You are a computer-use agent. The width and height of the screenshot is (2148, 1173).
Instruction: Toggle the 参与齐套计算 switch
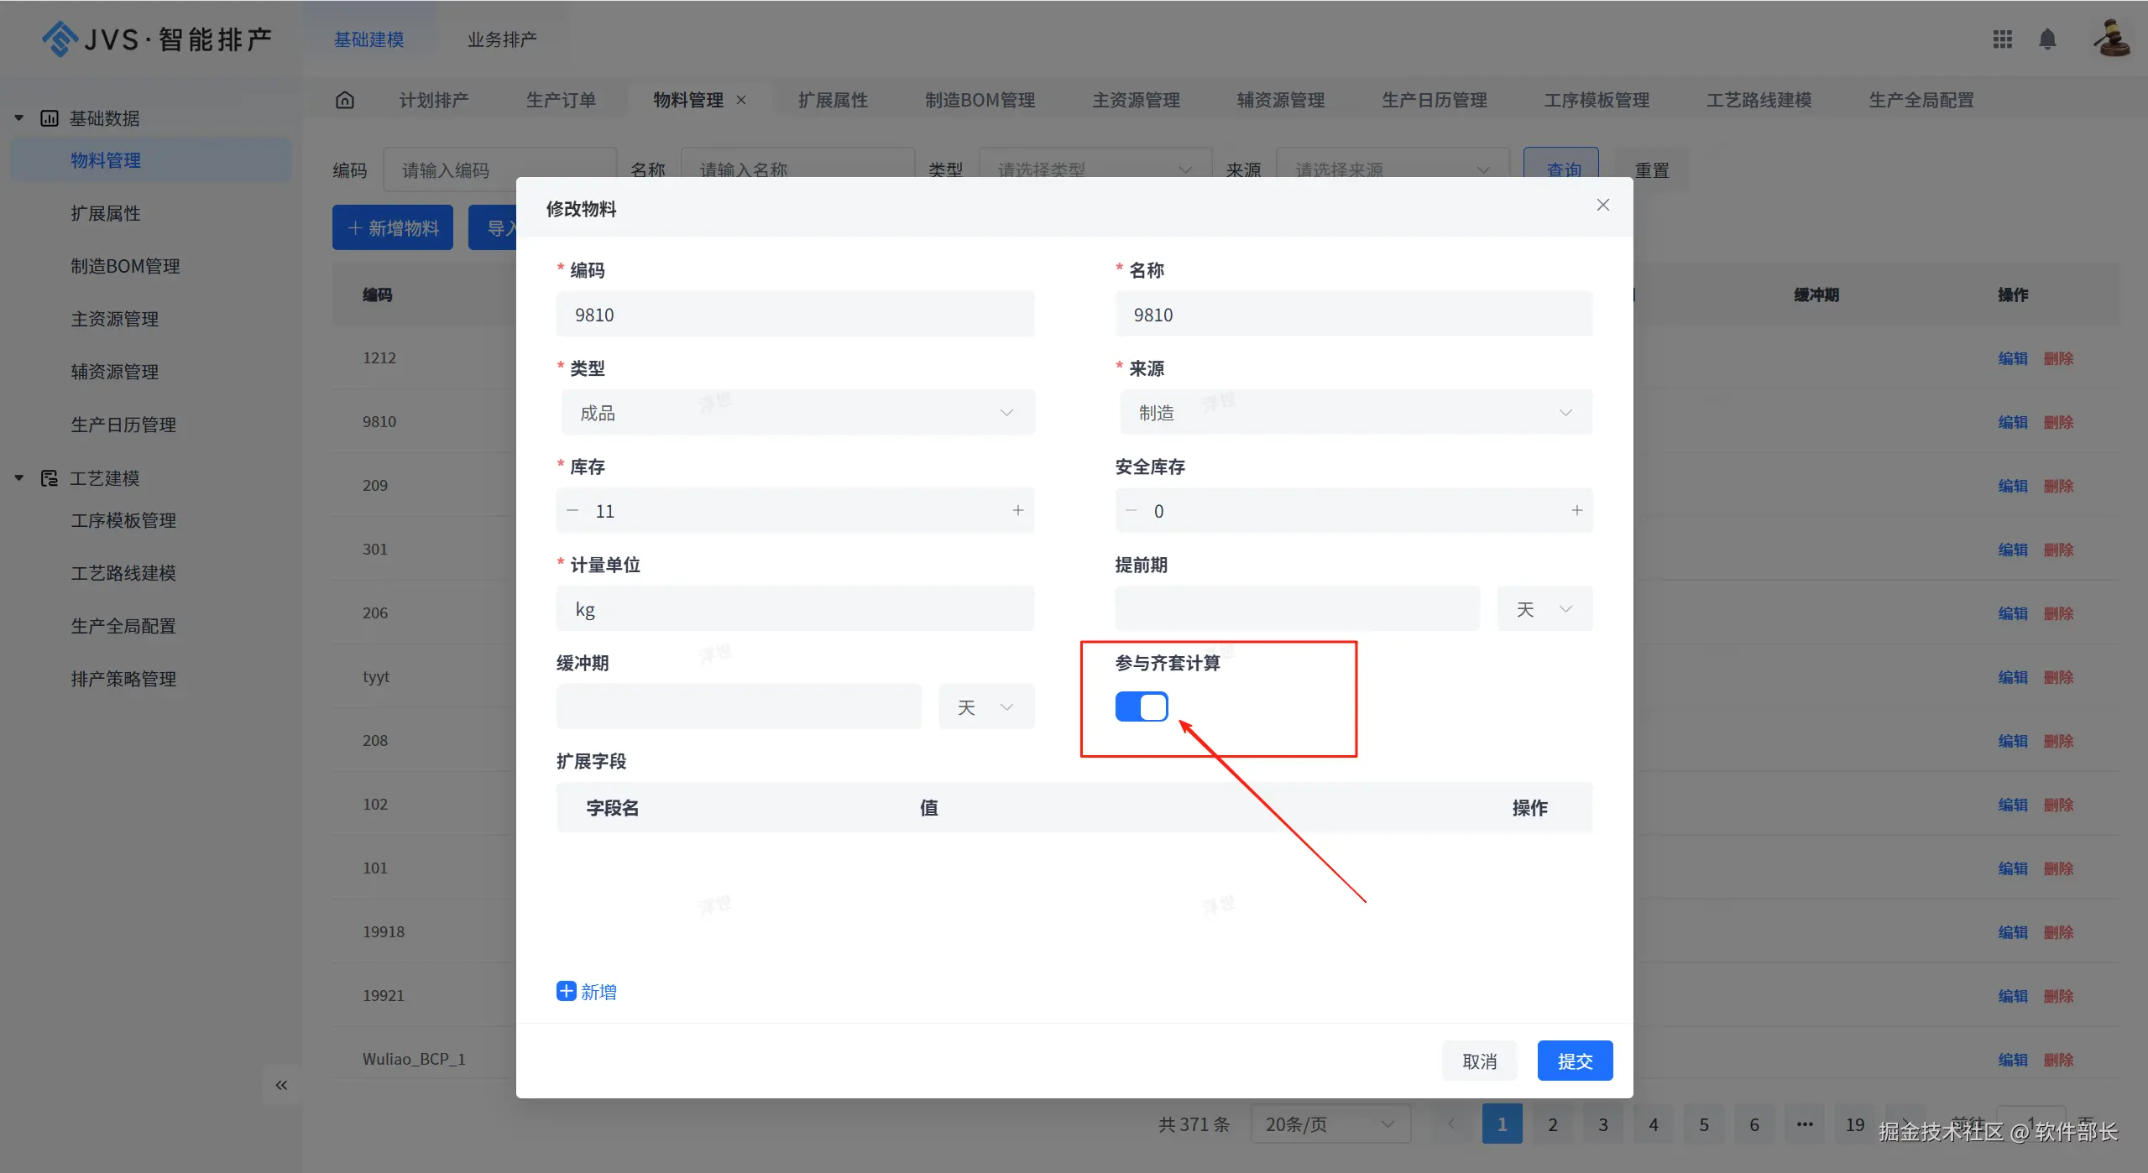tap(1141, 706)
